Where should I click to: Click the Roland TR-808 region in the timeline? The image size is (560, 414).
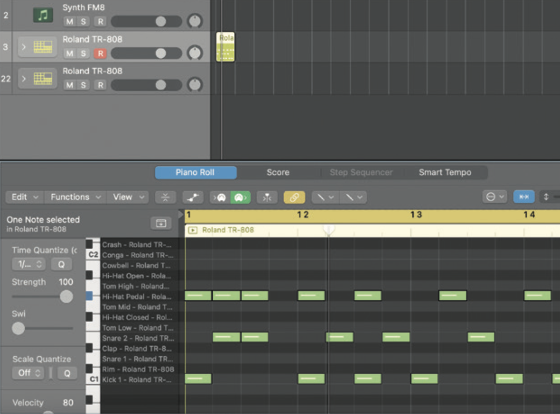pyautogui.click(x=225, y=47)
